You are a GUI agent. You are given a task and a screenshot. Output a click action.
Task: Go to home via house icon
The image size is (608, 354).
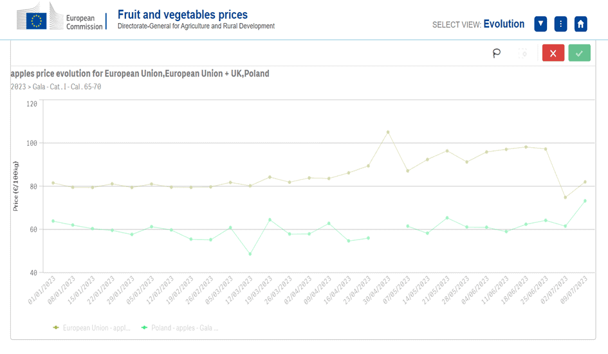click(580, 24)
